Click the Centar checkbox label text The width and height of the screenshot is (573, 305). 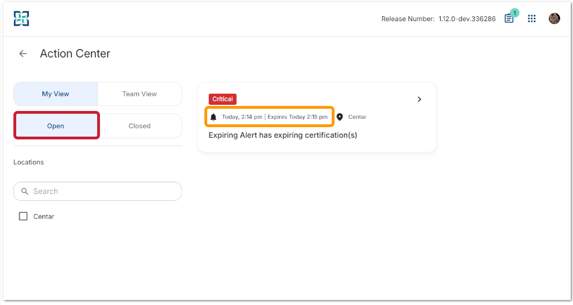(44, 216)
